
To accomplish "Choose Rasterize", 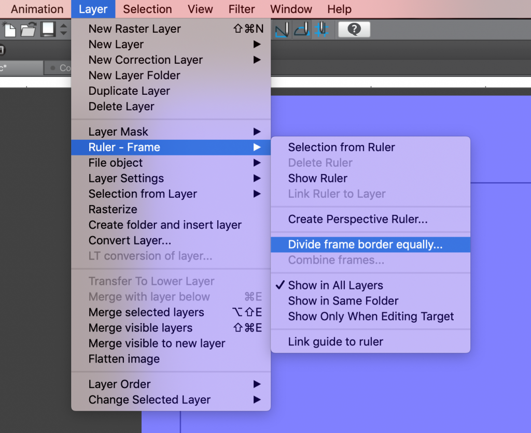I will (x=171, y=209).
